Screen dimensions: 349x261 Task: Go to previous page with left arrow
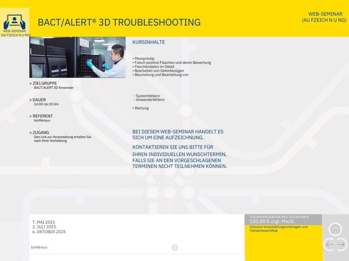(329, 244)
